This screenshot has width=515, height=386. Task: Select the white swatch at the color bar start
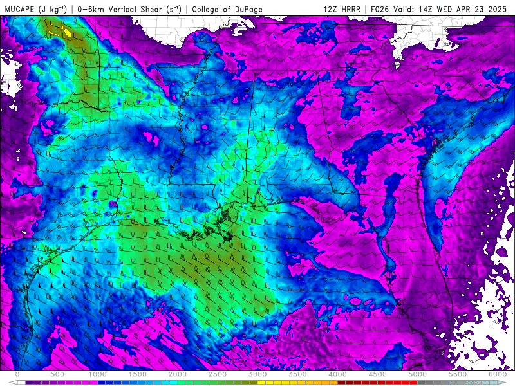21,383
